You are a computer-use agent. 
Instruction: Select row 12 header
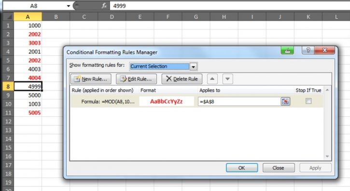pyautogui.click(x=8, y=121)
